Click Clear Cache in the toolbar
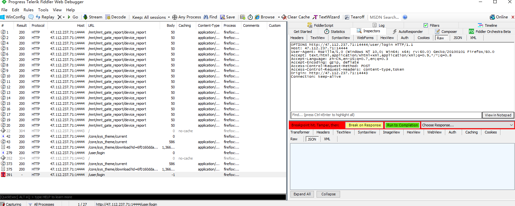This screenshot has width=515, height=206. click(296, 17)
